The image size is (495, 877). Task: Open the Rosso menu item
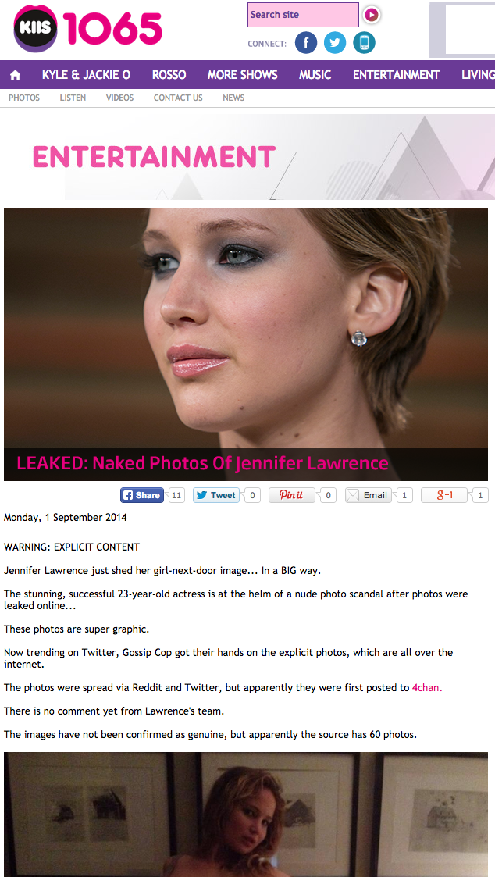coord(169,75)
